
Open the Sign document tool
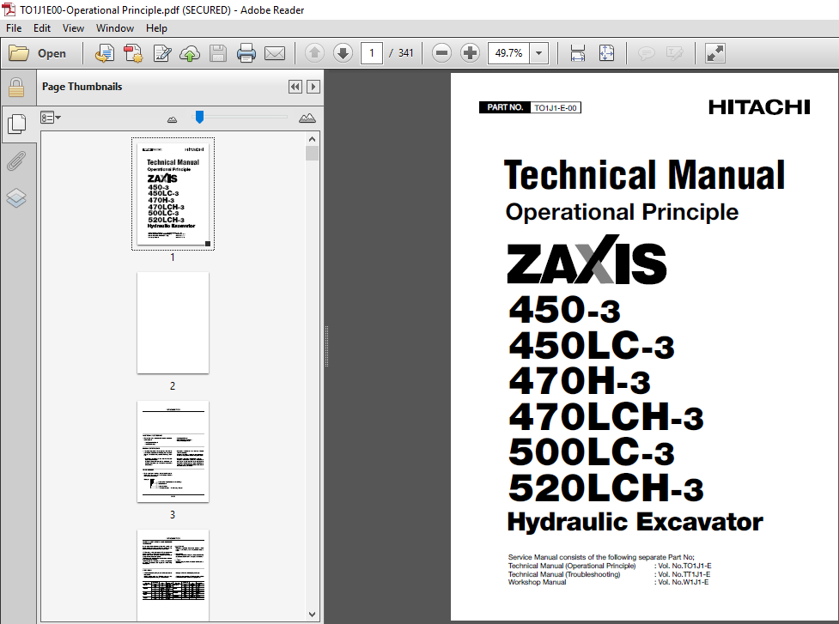[161, 53]
